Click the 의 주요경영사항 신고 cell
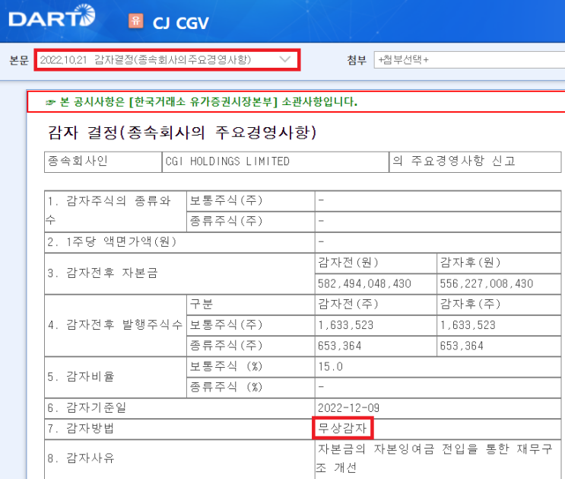This screenshot has height=479, width=565. tap(475, 161)
